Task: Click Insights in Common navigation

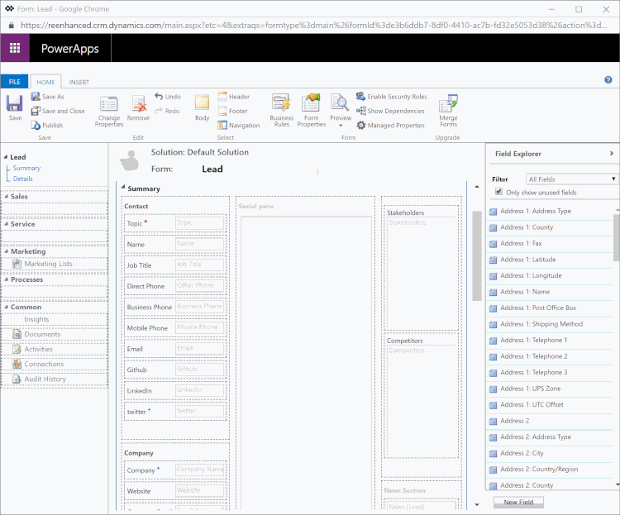Action: click(36, 319)
